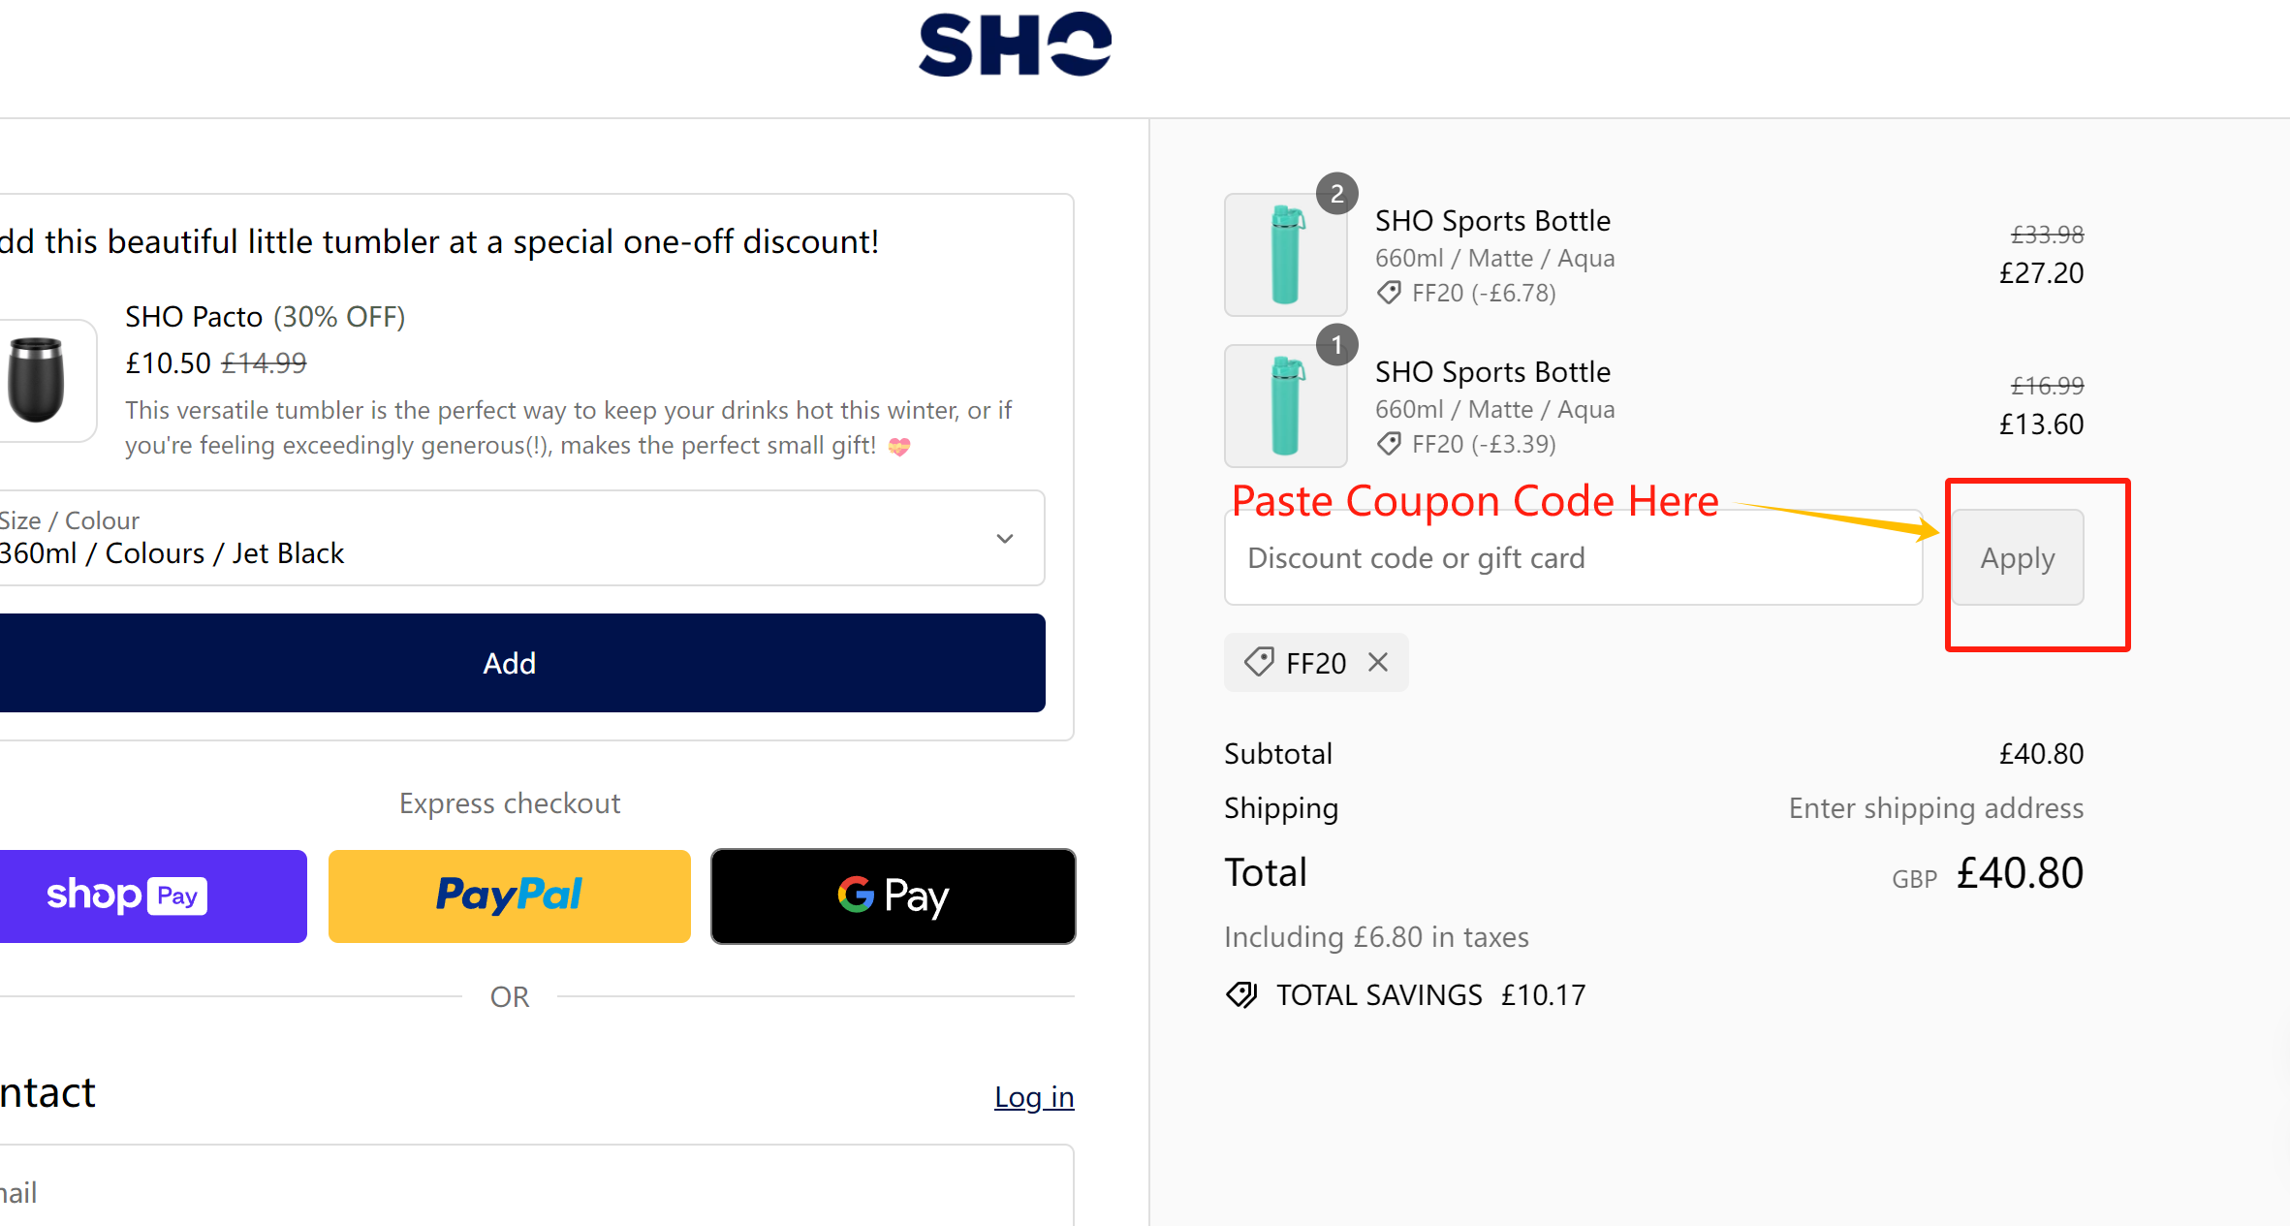Click the Apply button for discount codes

tap(2017, 557)
